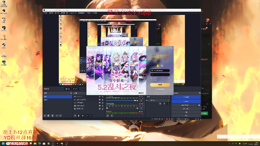Click the green button in background right window
Screen dimensions: 260x146
click(x=204, y=113)
